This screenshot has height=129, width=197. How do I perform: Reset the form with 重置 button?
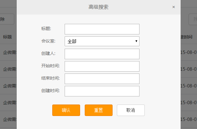coord(99,110)
